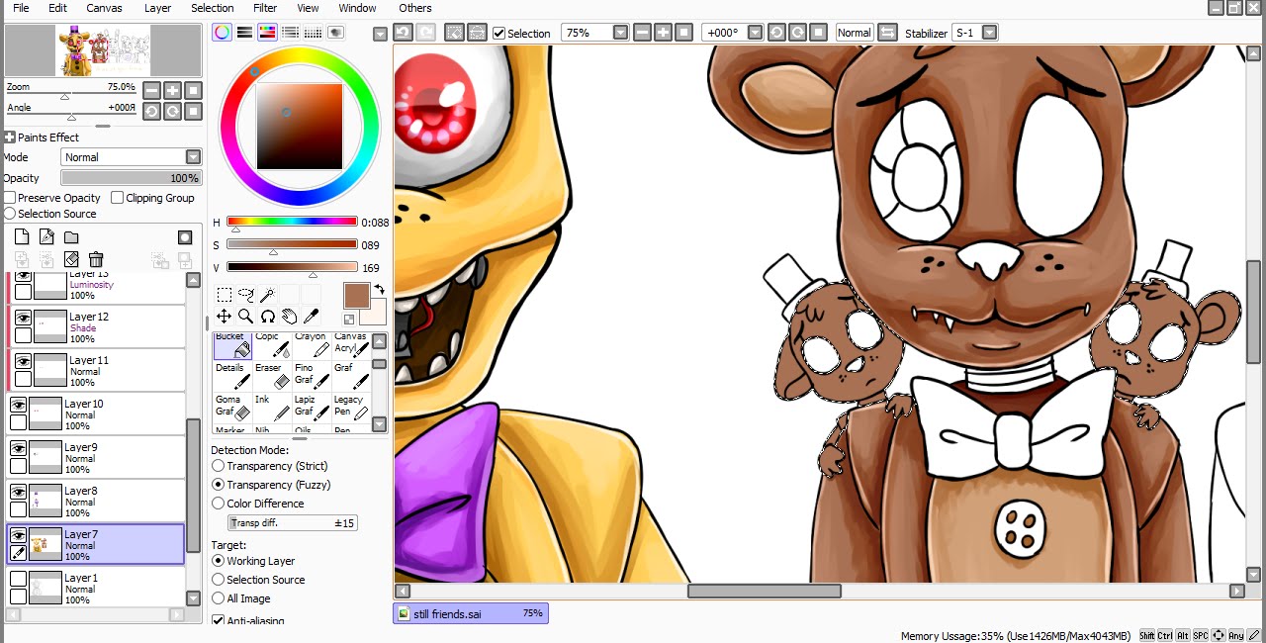Show the color wheel panel

(x=223, y=33)
